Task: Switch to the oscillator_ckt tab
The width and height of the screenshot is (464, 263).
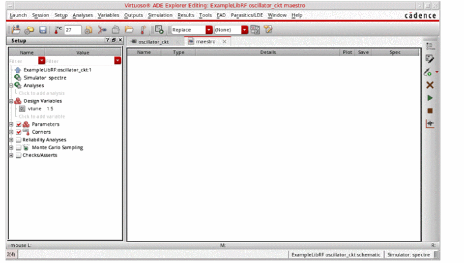Action: click(153, 42)
